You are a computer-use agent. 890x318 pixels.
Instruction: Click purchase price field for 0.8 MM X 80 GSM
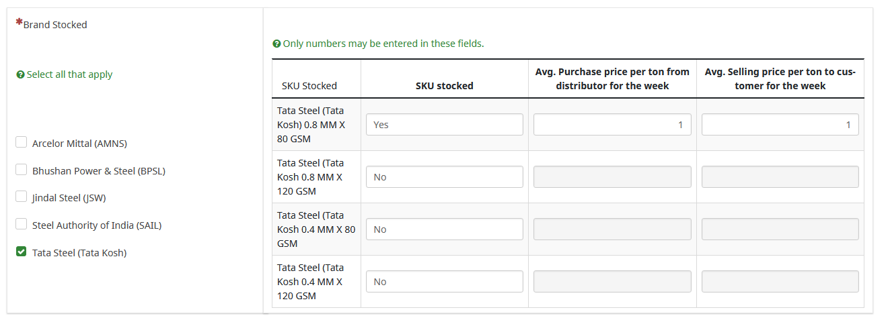point(612,125)
